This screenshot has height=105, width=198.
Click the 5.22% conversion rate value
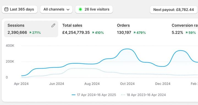point(177,32)
